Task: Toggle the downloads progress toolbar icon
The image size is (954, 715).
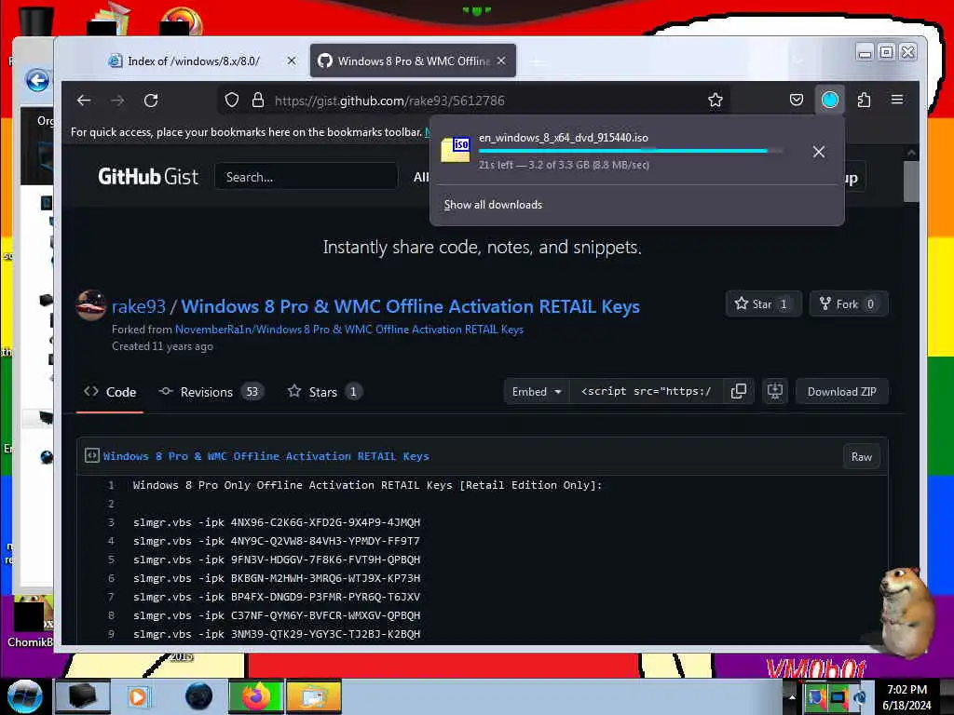Action: pyautogui.click(x=830, y=100)
